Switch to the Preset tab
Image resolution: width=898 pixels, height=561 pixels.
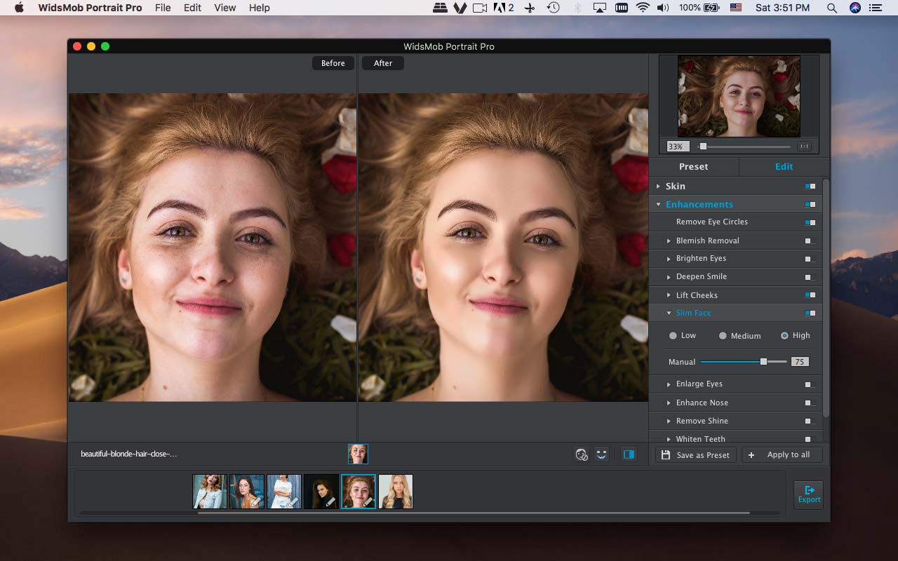[693, 167]
